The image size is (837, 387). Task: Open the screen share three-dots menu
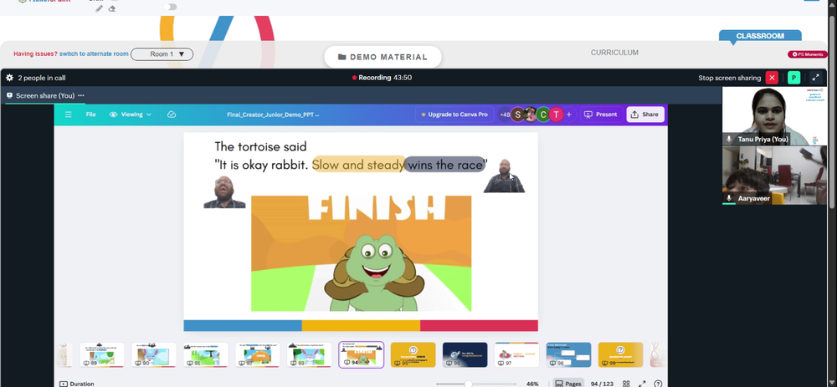81,95
